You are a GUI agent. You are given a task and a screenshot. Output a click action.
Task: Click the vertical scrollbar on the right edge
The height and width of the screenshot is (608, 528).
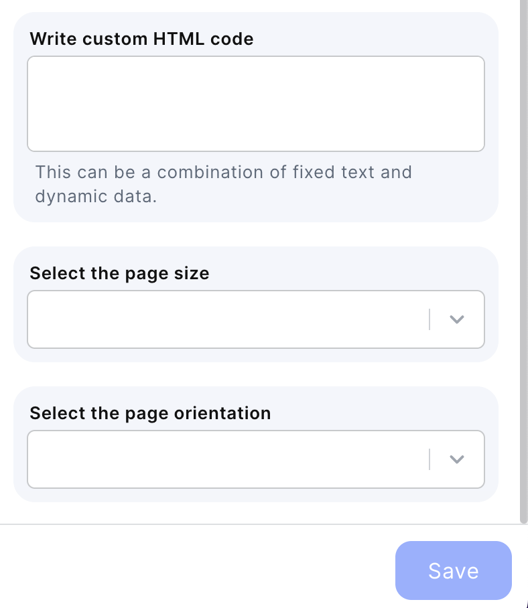click(523, 268)
